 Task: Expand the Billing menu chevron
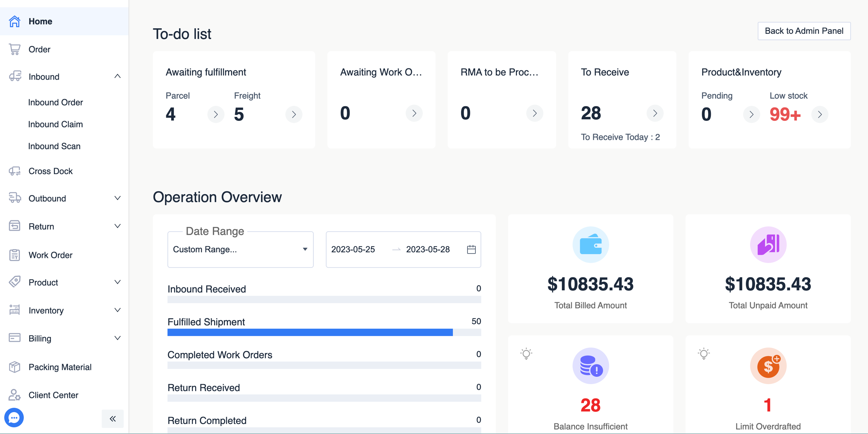click(118, 338)
